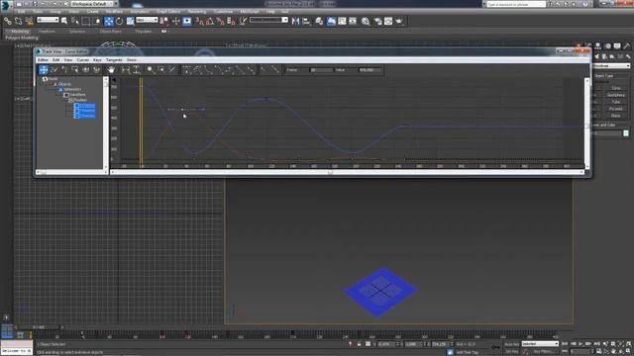
Task: Open the Tangents menu in Curve Editor
Action: (x=114, y=59)
